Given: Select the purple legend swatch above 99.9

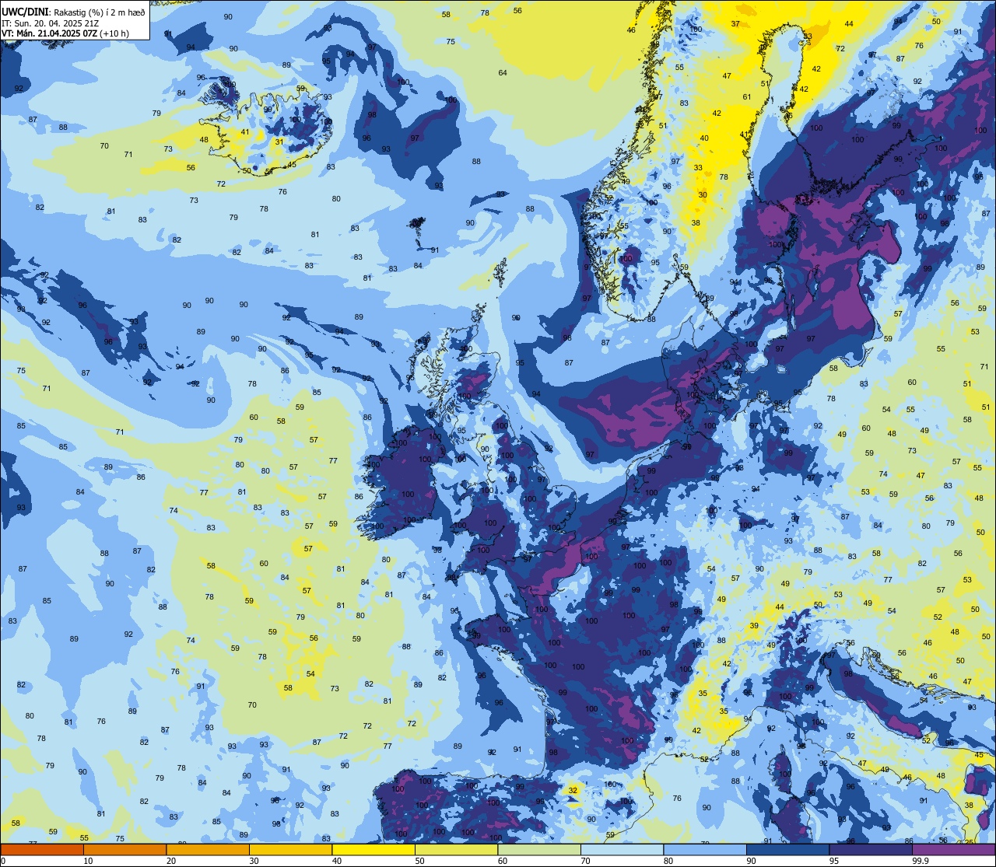Looking at the screenshot, I should (x=953, y=850).
